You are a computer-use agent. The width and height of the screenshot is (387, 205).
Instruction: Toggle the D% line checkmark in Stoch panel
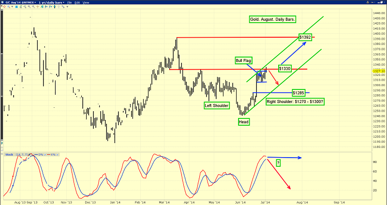(x=45, y=155)
